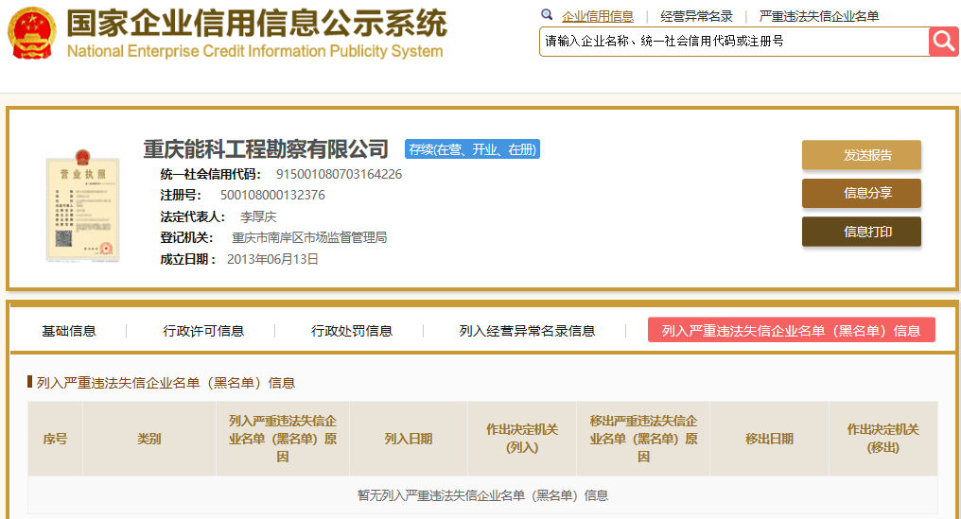The width and height of the screenshot is (961, 519).
Task: Click the English subtitle National Enterprise Credit Information Publicity System
Action: point(255,51)
